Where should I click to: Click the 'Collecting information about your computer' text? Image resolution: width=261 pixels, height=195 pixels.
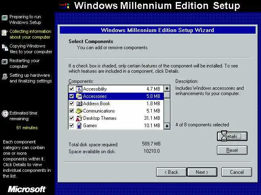pos(30,34)
